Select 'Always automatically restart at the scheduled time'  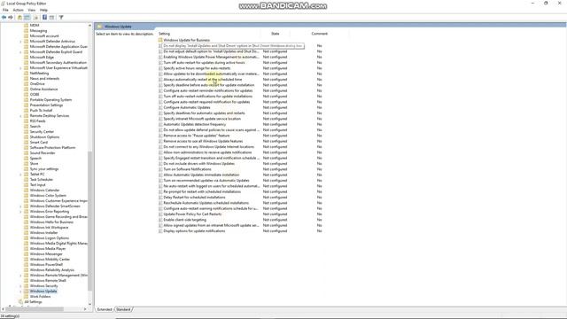[203, 79]
